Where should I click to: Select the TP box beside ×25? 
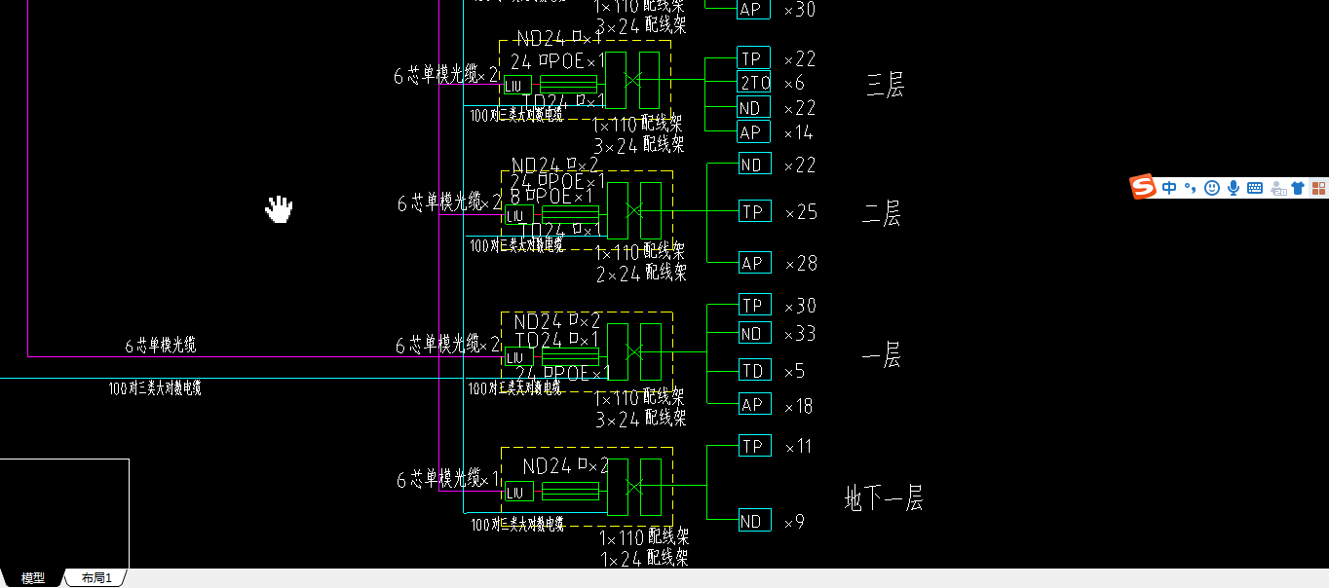(755, 211)
